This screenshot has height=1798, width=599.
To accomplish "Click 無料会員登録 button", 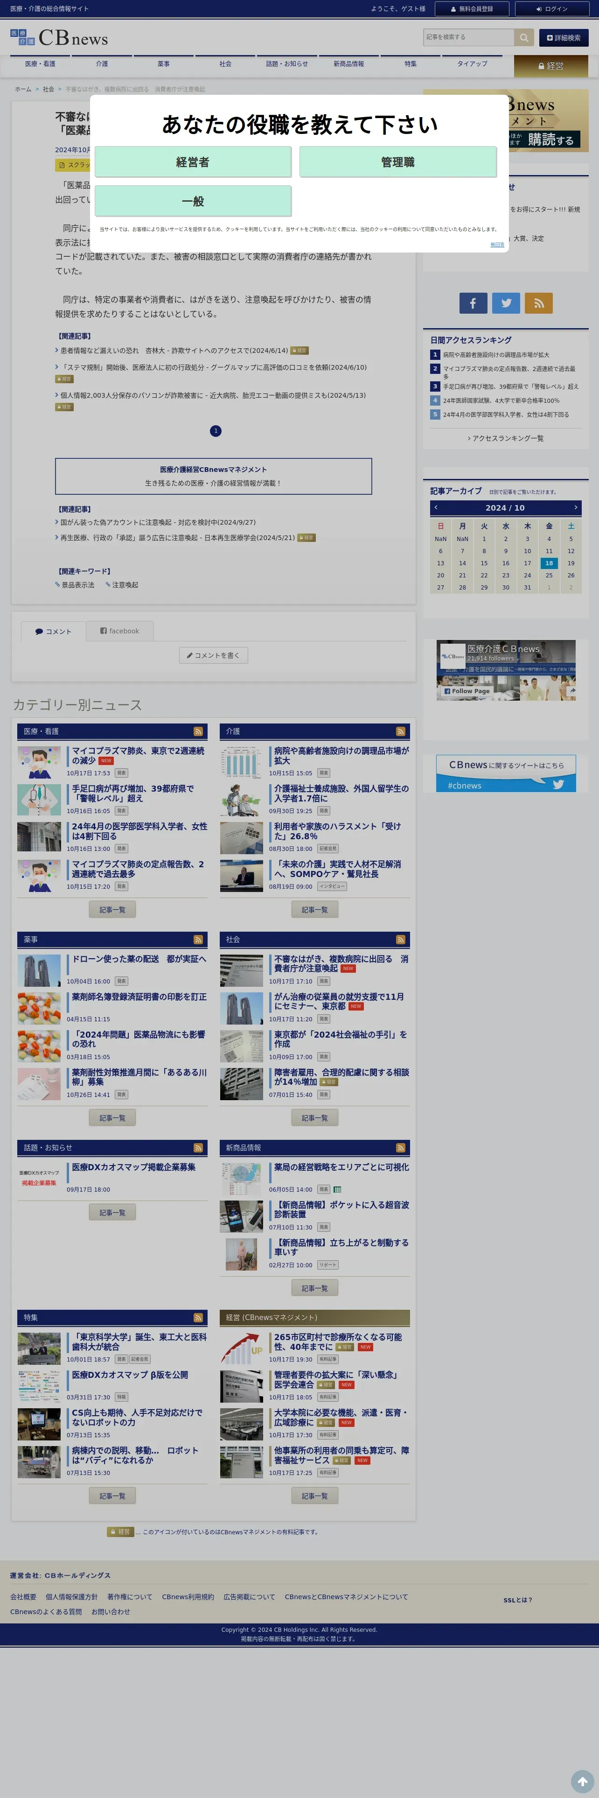I will click(472, 9).
